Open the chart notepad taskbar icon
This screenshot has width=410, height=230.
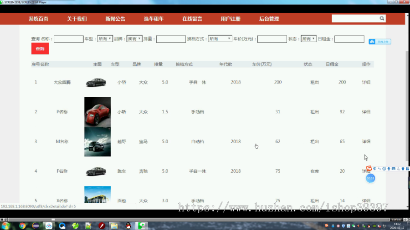coord(88,226)
